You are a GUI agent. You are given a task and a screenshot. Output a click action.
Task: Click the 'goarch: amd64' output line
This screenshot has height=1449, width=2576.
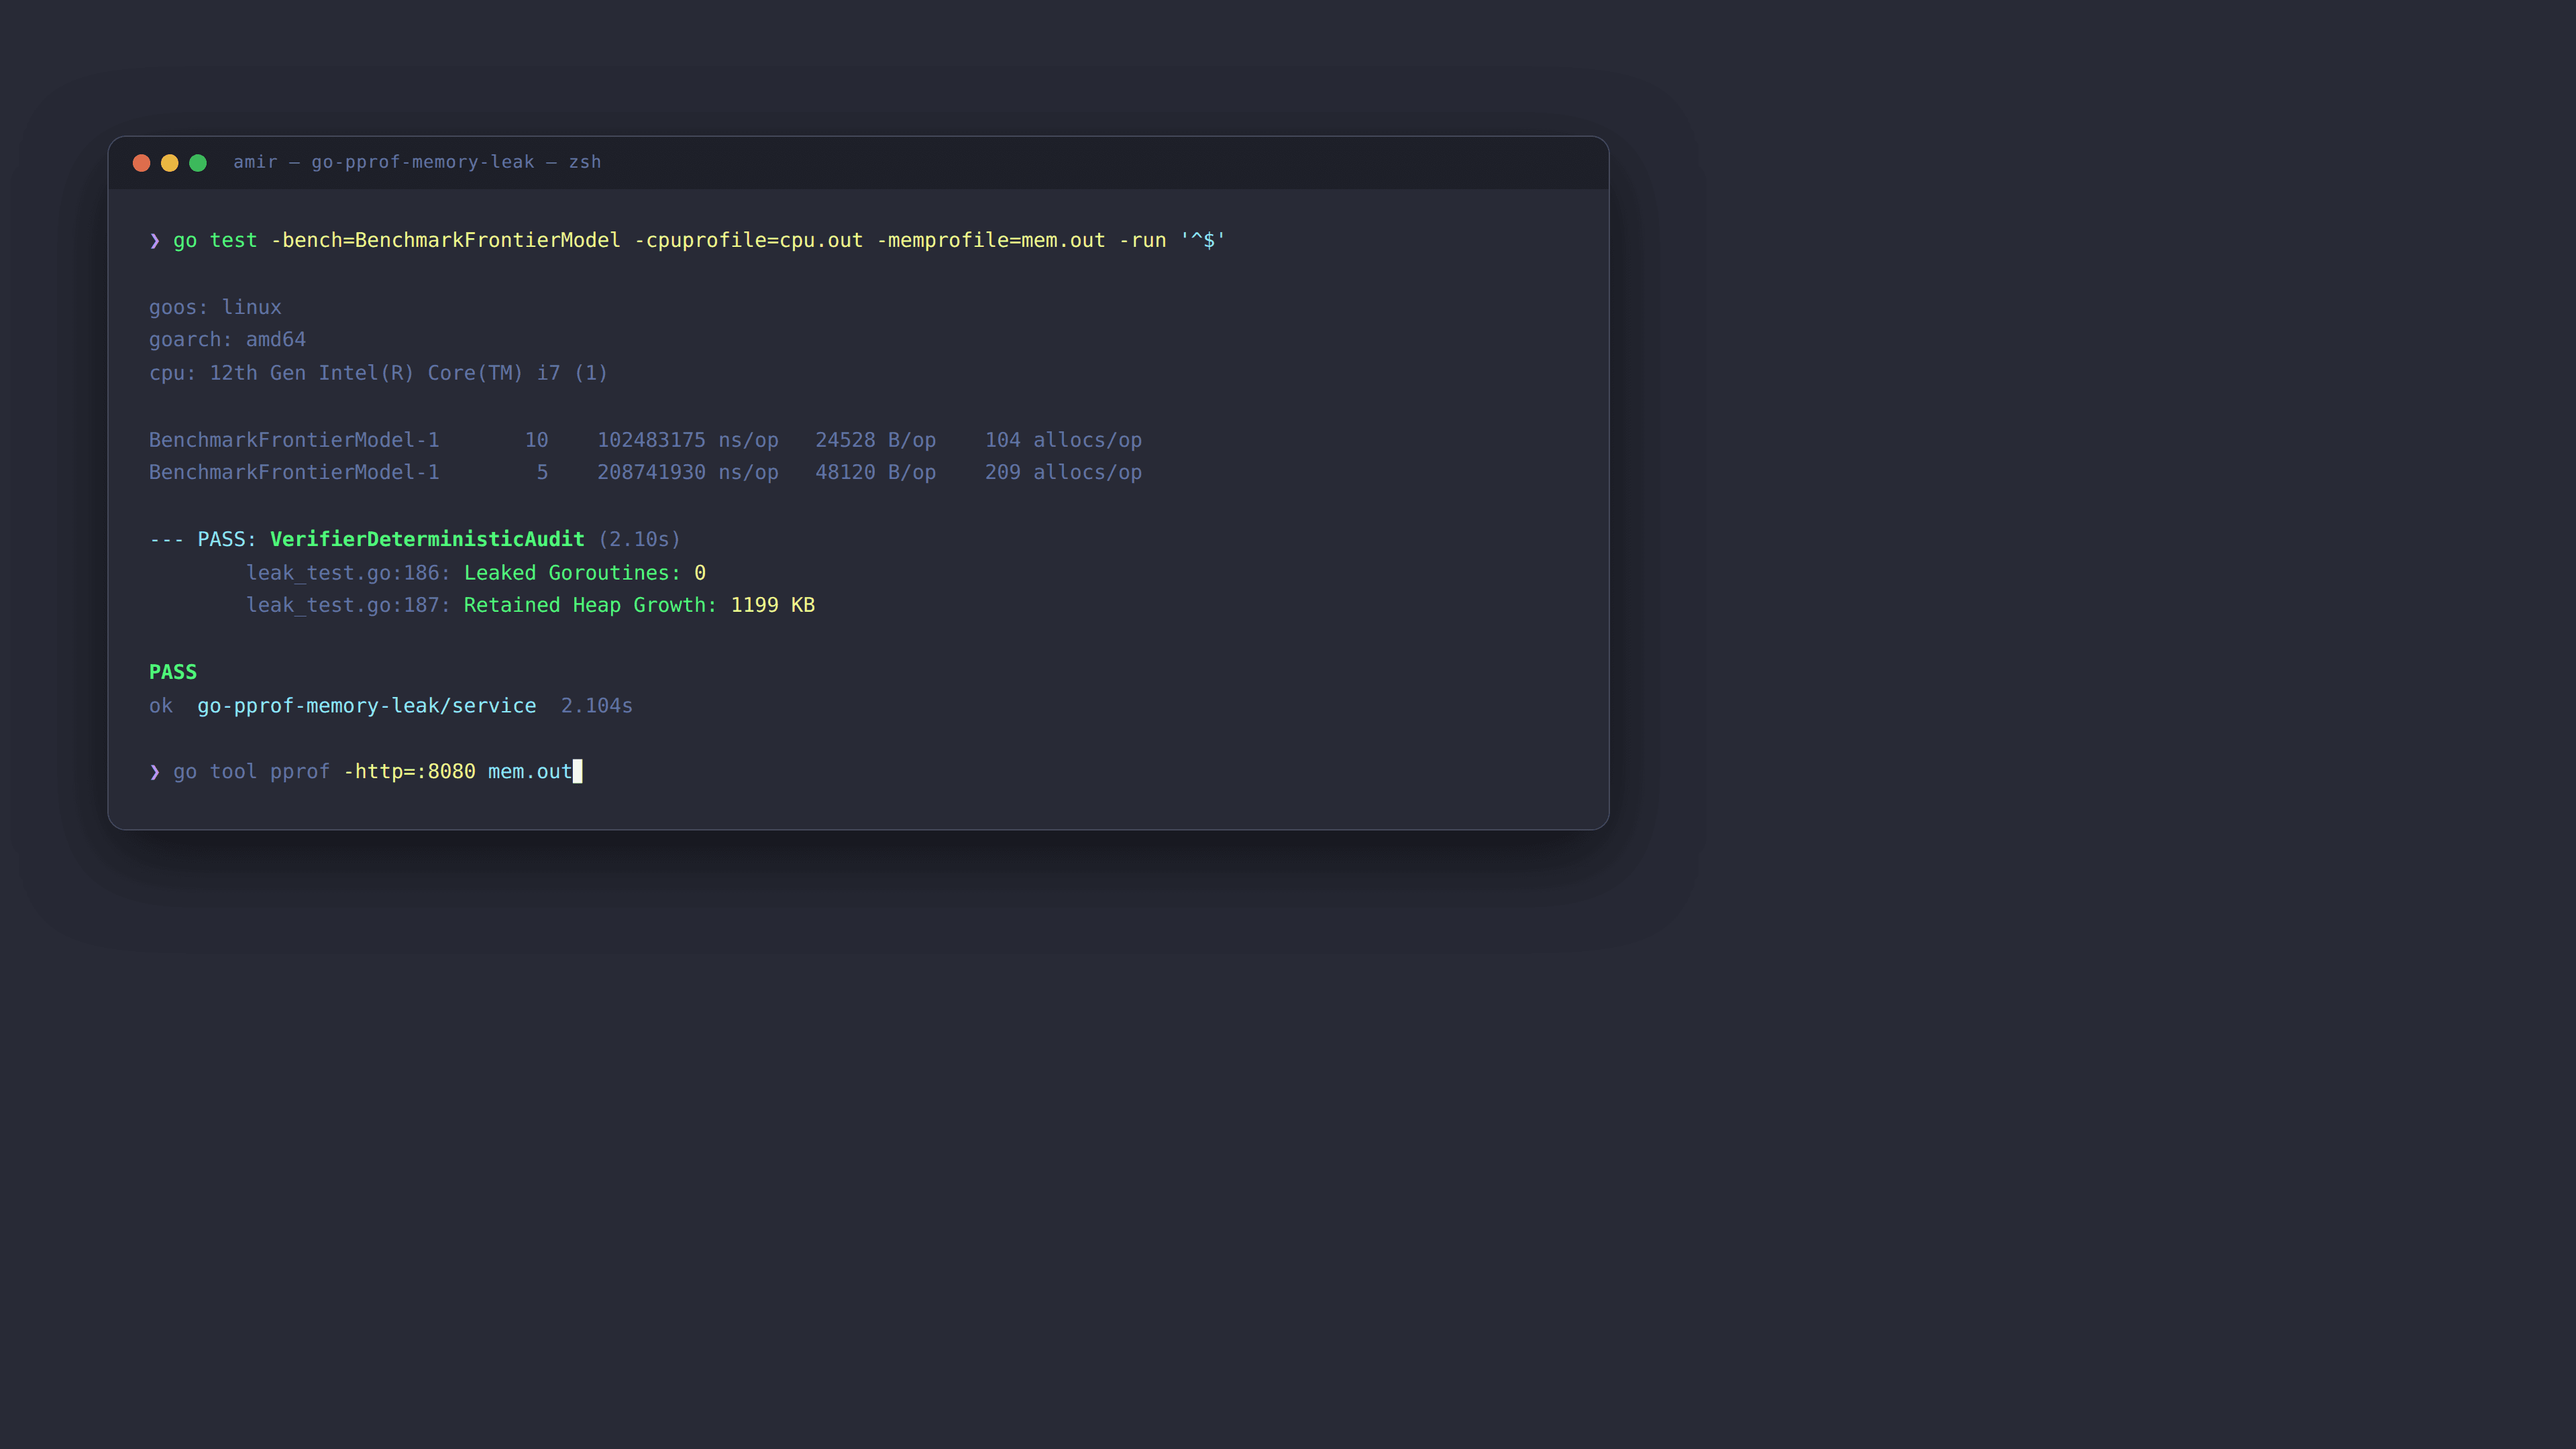(x=227, y=340)
